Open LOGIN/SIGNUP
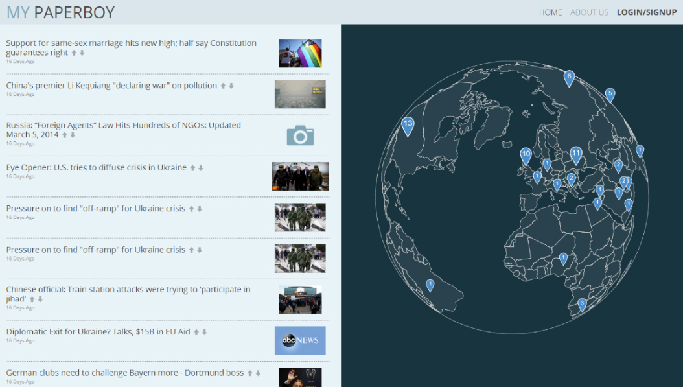This screenshot has width=683, height=387. click(647, 12)
